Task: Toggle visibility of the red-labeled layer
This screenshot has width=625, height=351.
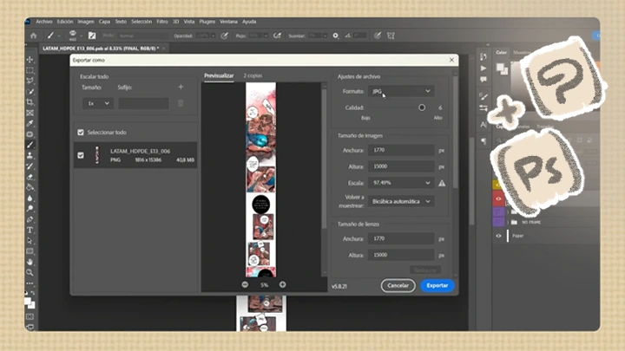Action: pyautogui.click(x=498, y=198)
